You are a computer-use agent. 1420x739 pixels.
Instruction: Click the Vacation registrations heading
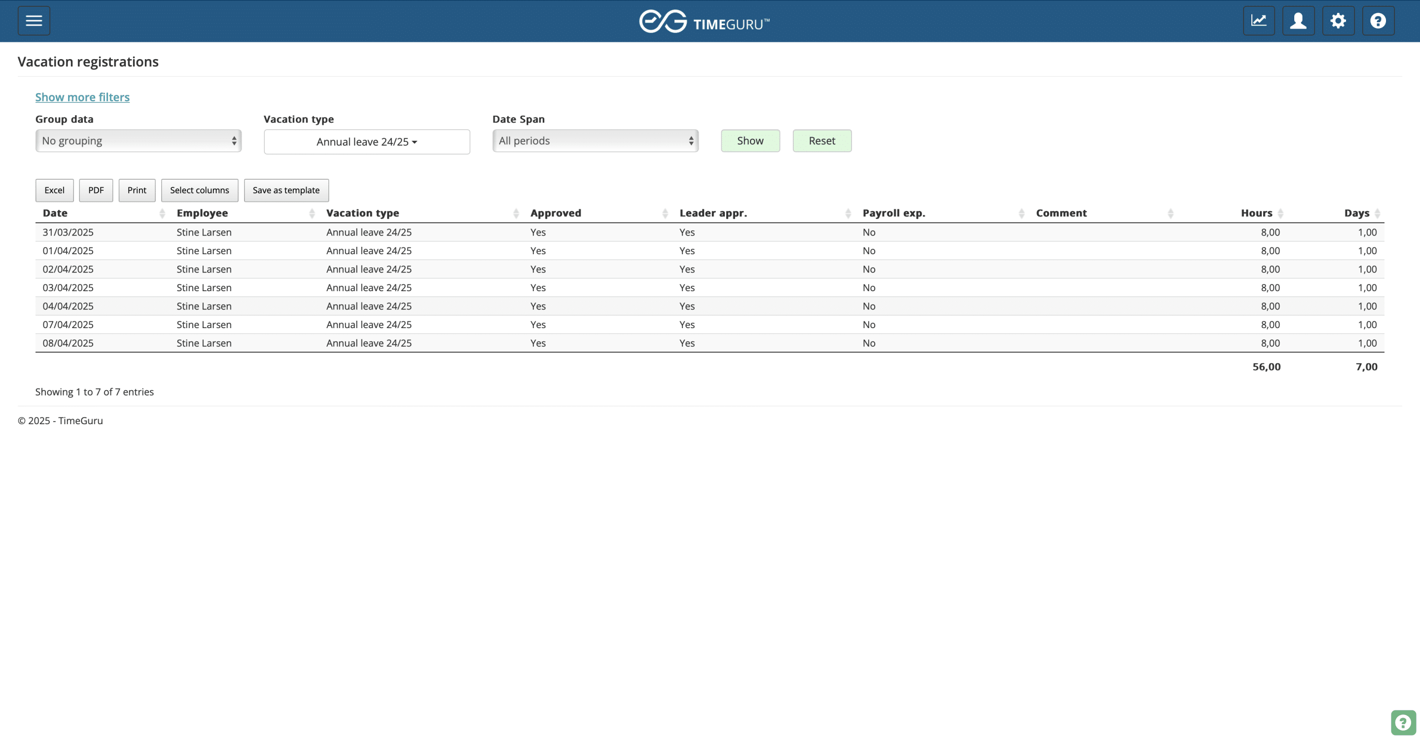(x=88, y=62)
